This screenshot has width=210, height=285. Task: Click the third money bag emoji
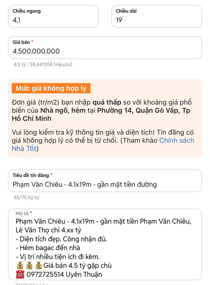(38, 266)
